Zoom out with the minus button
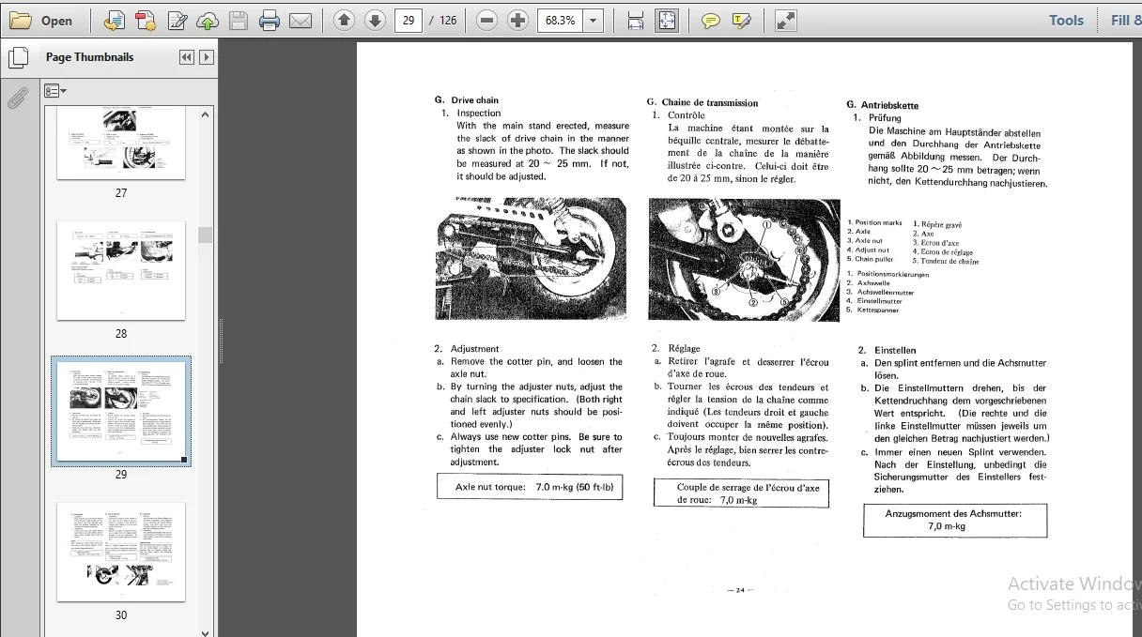The height and width of the screenshot is (637, 1142). [486, 20]
